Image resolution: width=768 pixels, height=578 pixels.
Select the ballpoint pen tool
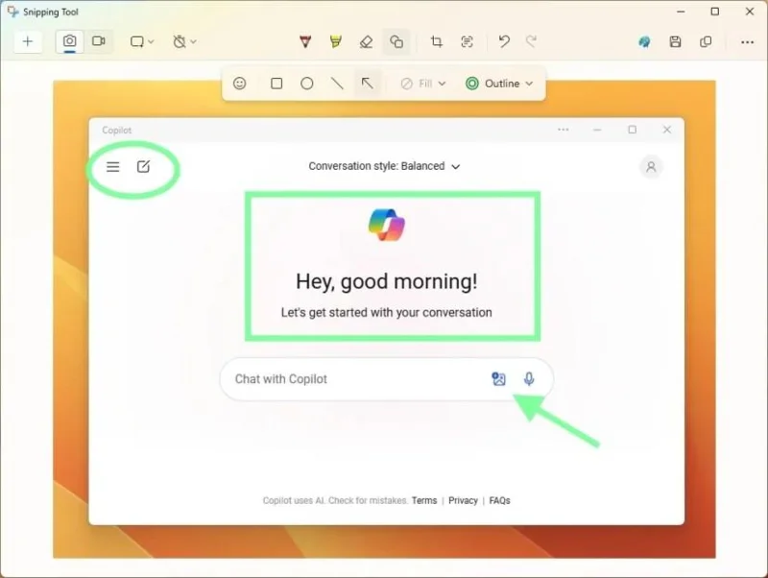tap(305, 42)
